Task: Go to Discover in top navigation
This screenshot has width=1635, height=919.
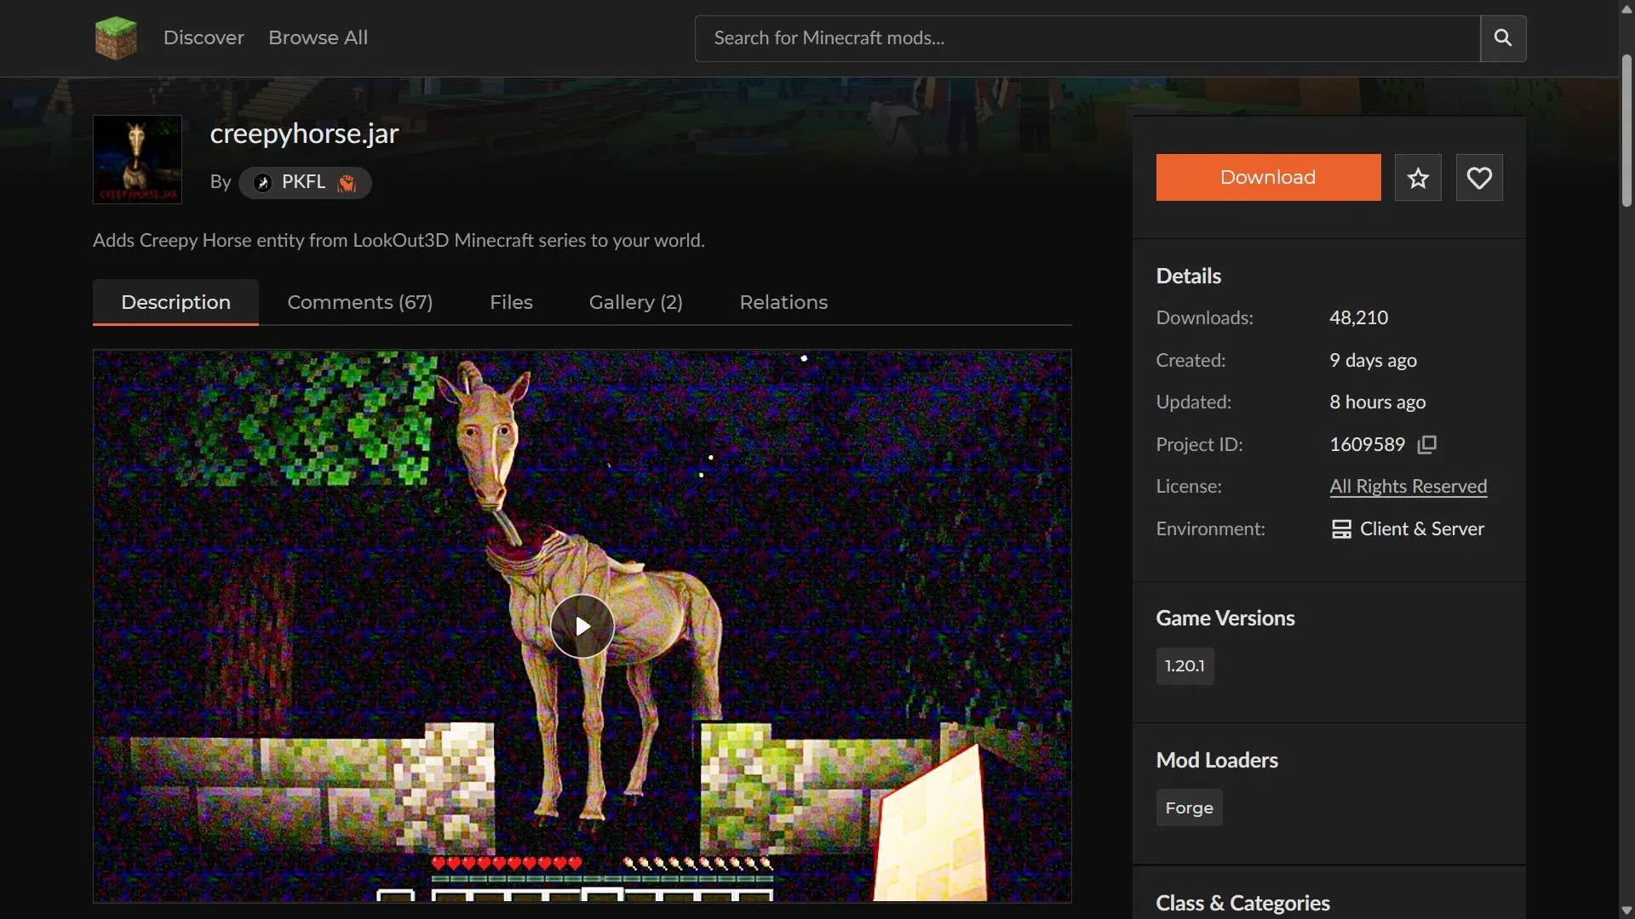Action: coord(204,38)
